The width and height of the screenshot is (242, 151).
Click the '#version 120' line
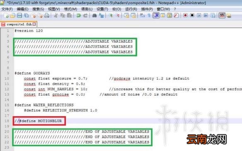click(x=29, y=31)
